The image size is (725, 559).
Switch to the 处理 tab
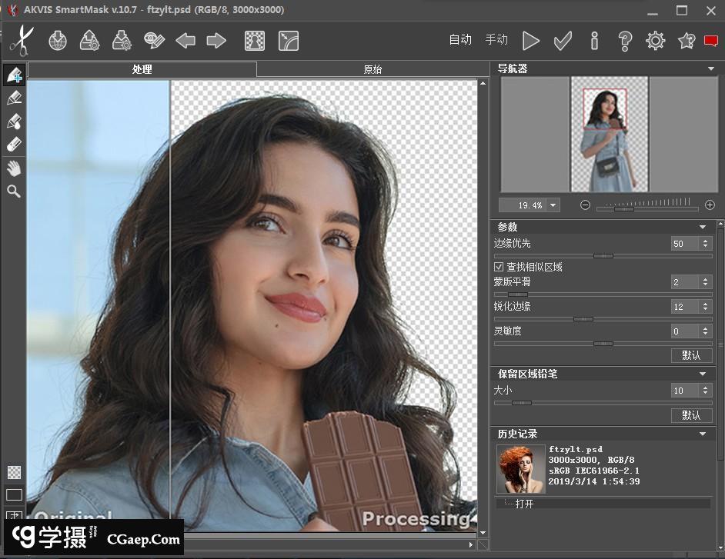click(x=142, y=69)
